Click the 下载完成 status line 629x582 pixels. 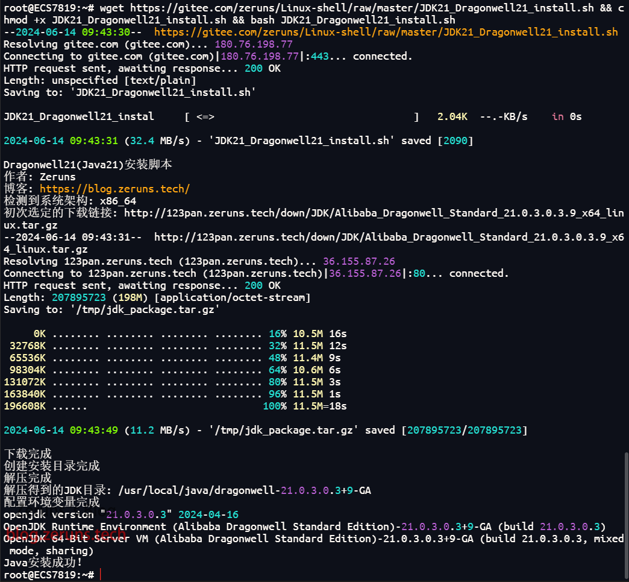tap(28, 454)
